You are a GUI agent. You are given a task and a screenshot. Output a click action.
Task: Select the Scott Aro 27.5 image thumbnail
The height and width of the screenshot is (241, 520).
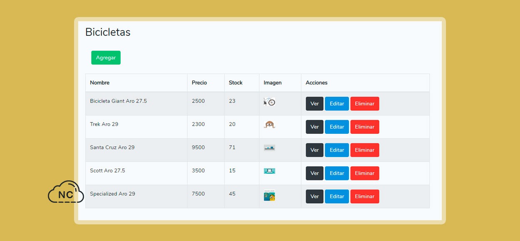(270, 171)
